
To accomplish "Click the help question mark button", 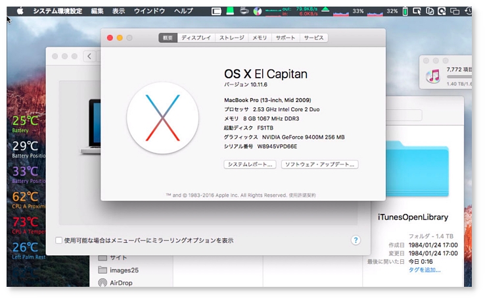I will (356, 241).
